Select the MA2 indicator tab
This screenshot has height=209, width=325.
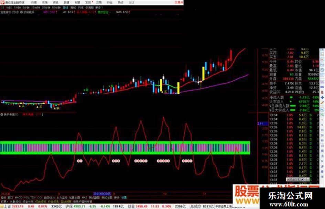click(84, 198)
